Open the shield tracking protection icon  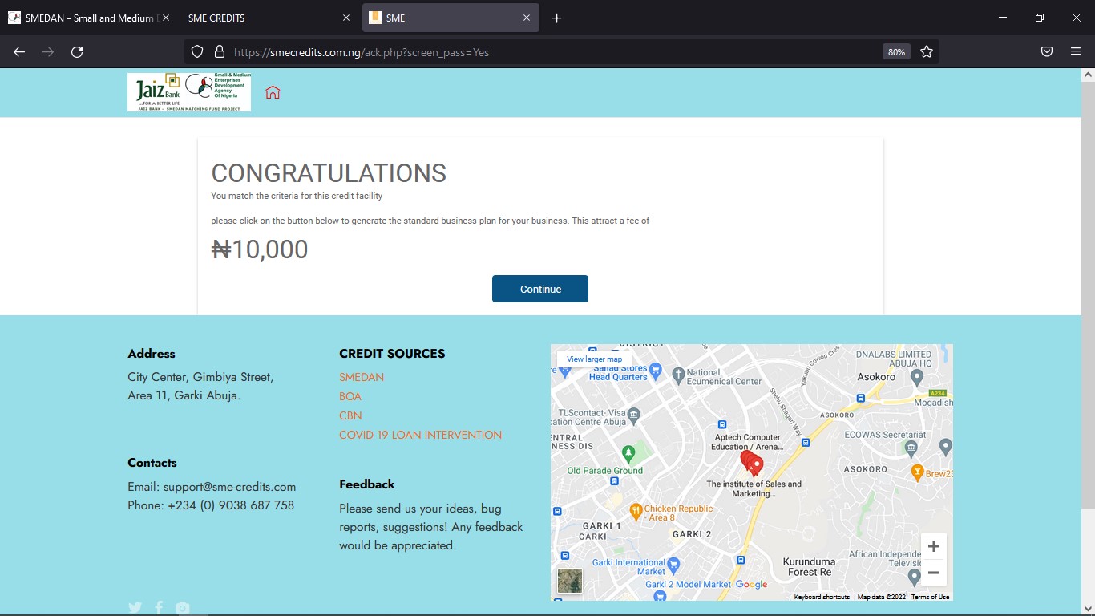[197, 52]
